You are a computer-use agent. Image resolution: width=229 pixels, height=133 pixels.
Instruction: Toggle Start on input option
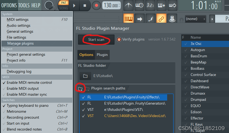coord(37,124)
